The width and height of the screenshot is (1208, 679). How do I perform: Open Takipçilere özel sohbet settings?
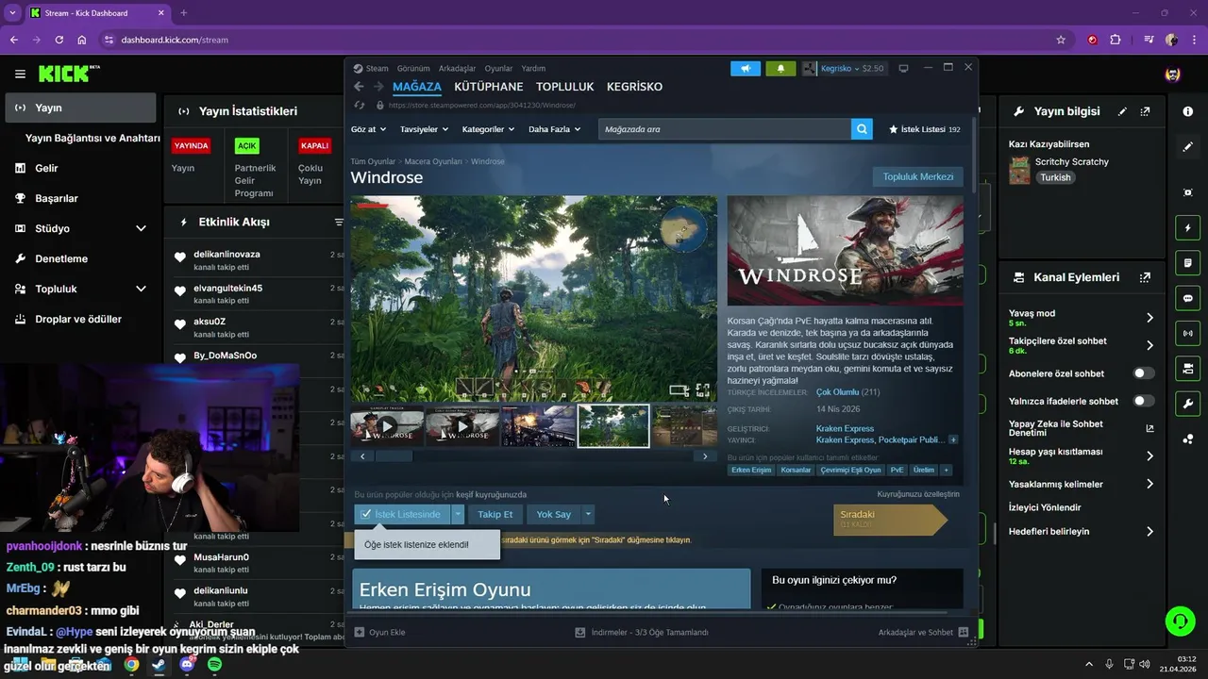pos(1149,345)
